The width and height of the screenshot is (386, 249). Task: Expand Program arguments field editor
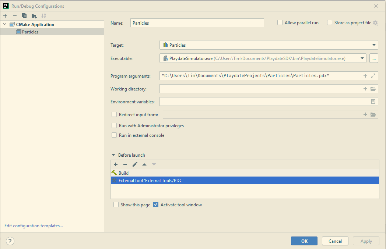coord(373,76)
